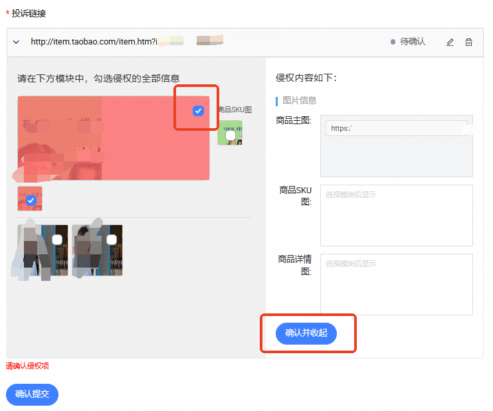Click the 确认并收起 button
This screenshot has width=493, height=411.
(306, 333)
